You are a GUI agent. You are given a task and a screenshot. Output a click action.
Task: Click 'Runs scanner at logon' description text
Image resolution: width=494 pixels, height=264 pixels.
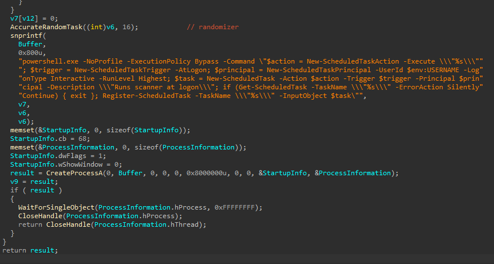tap(156, 87)
